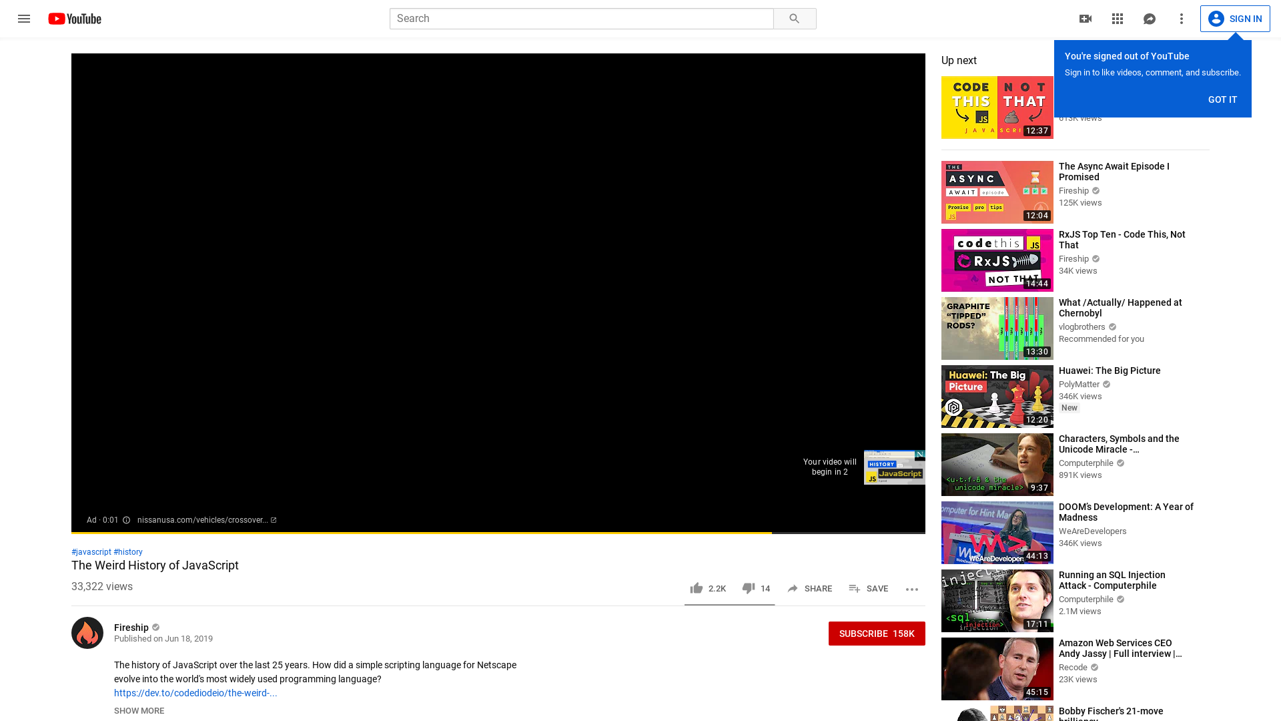Open the Fireship channel avatar
1281x721 pixels.
click(x=87, y=633)
